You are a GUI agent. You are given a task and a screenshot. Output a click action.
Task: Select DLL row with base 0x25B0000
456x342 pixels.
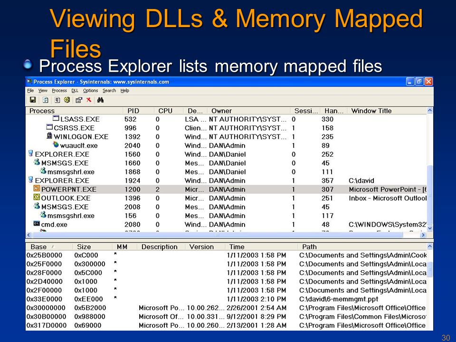tap(226, 256)
